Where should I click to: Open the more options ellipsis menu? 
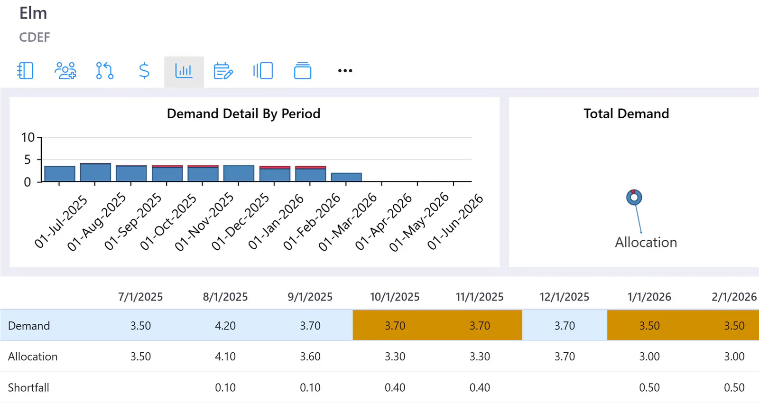[x=345, y=71]
